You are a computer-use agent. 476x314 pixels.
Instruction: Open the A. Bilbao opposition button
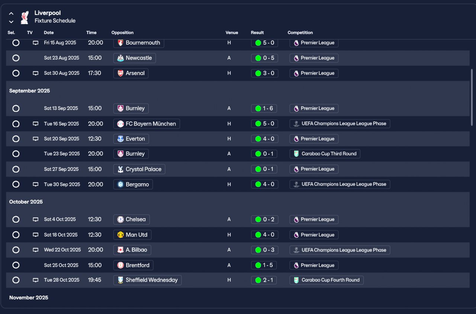[x=132, y=250]
